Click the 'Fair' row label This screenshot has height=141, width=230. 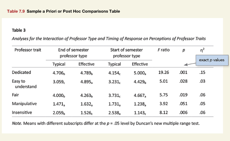click(16, 95)
